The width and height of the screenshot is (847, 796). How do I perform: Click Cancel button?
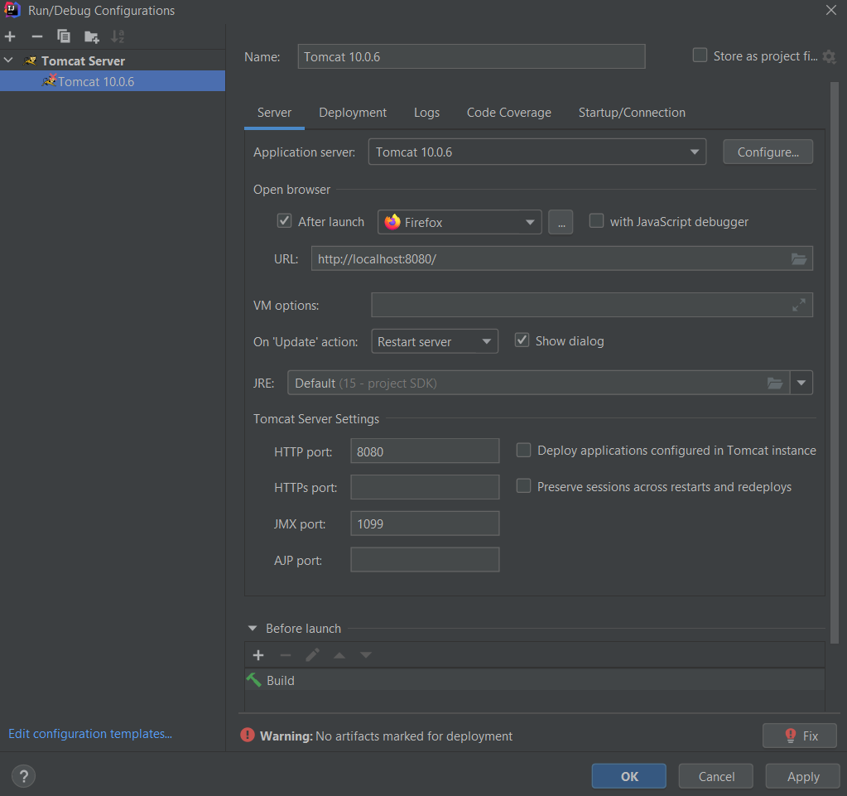point(715,777)
